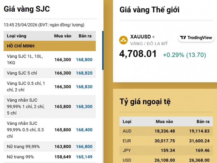Click the SJC table vertical scrollbar

tap(103, 50)
